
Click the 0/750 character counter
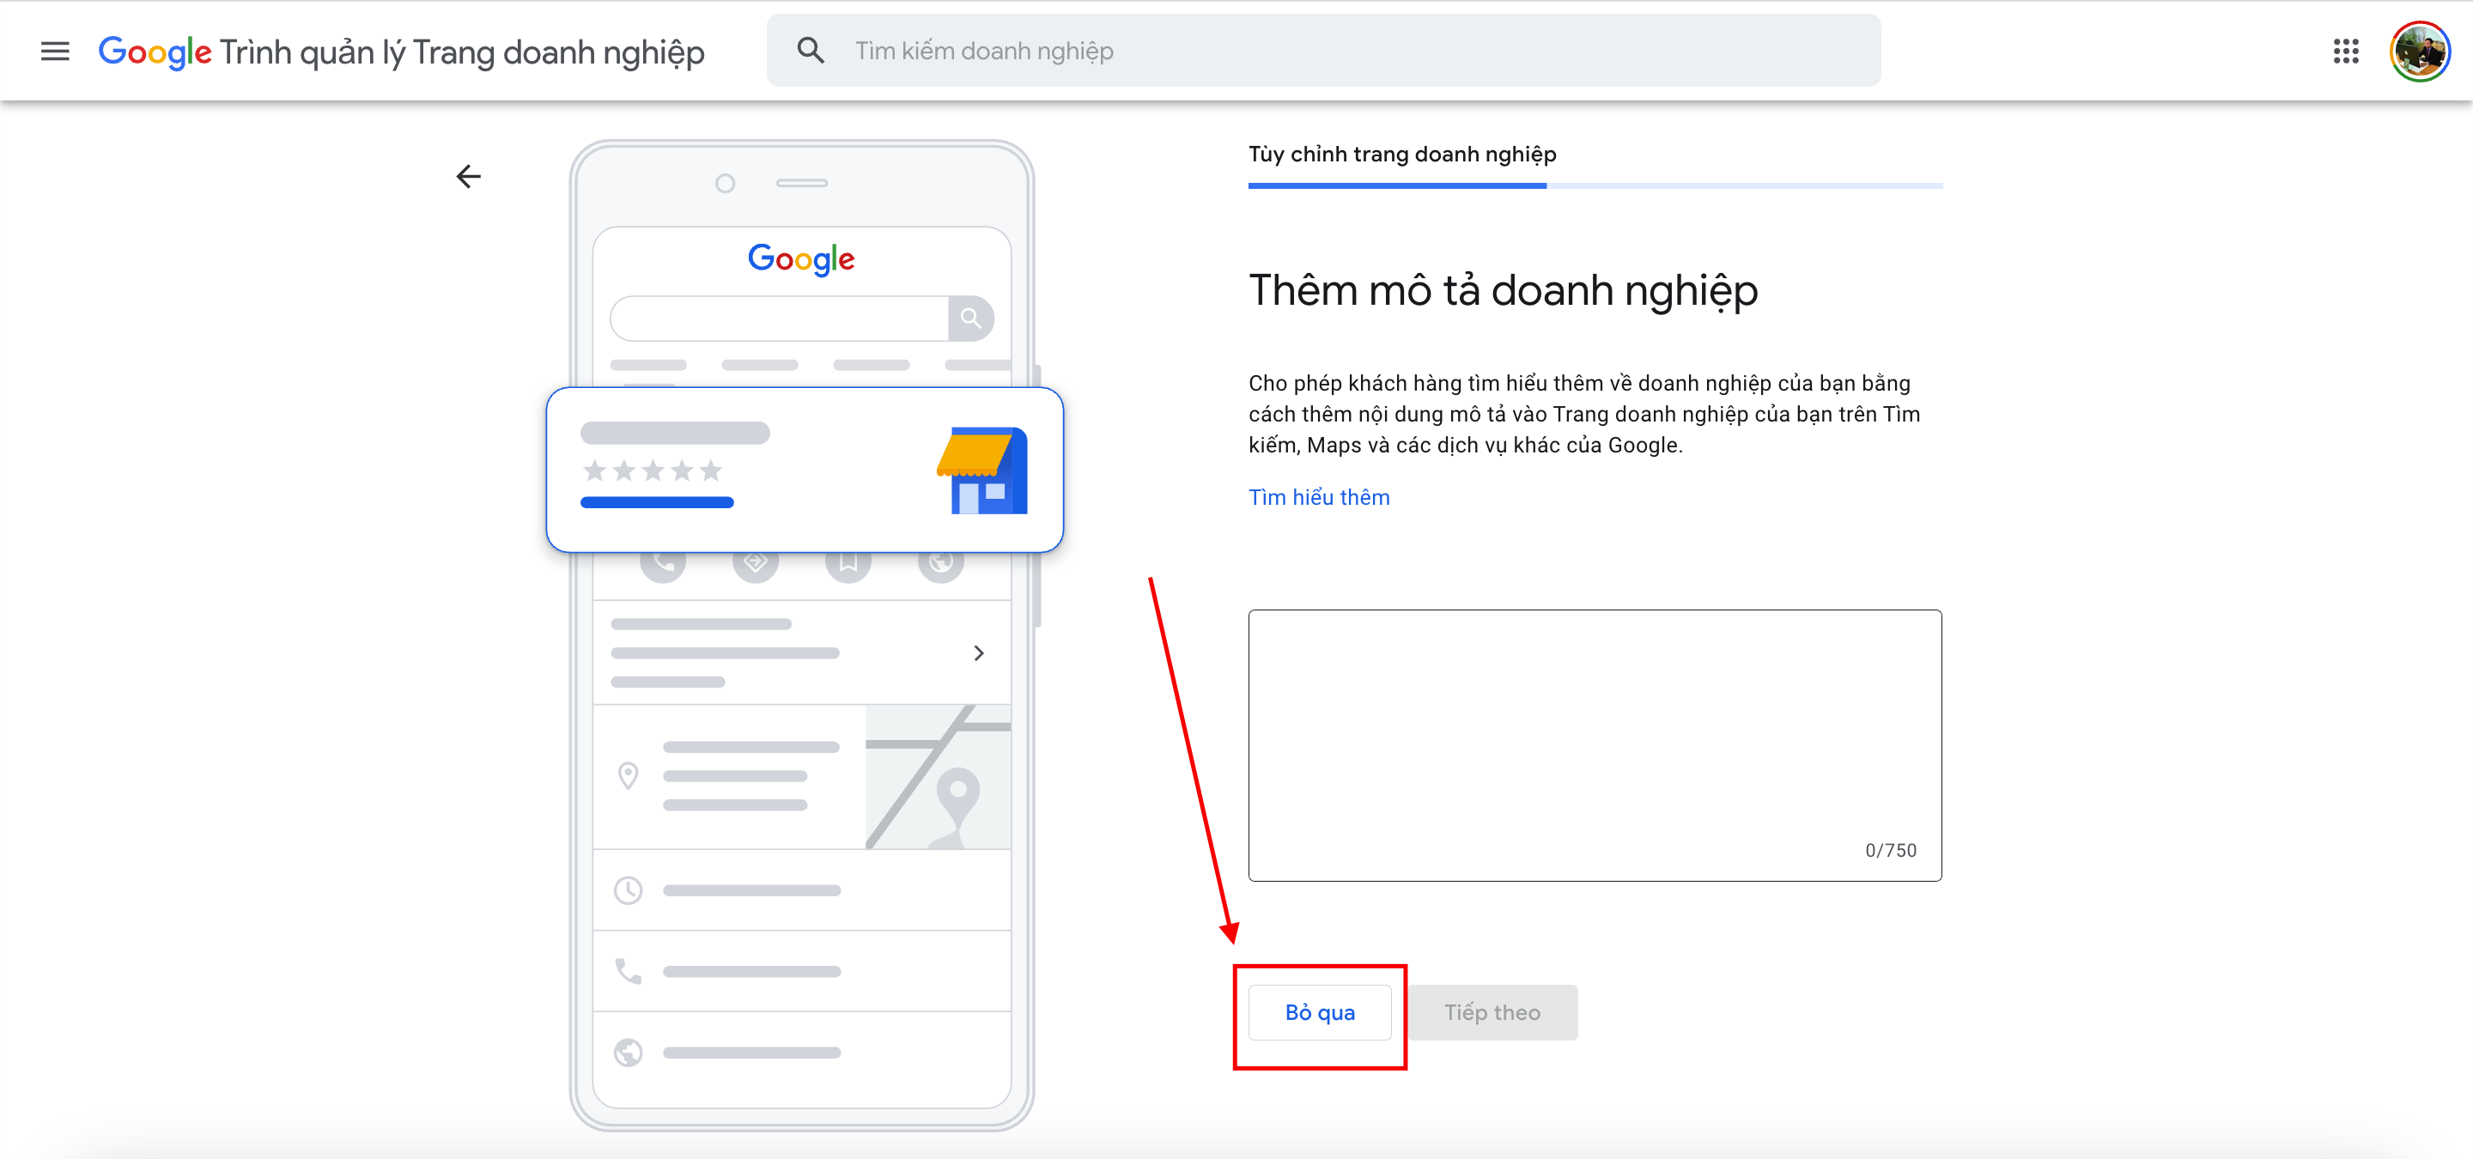point(1890,850)
